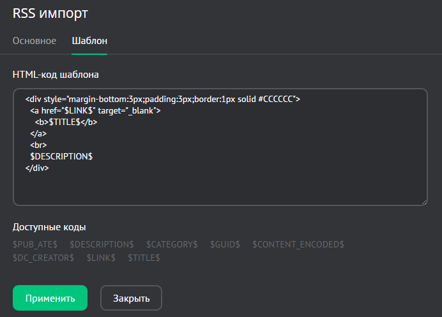Insert the $DESCRIPTION$ code from available codes
Image resolution: width=442 pixels, height=317 pixels.
click(x=102, y=244)
